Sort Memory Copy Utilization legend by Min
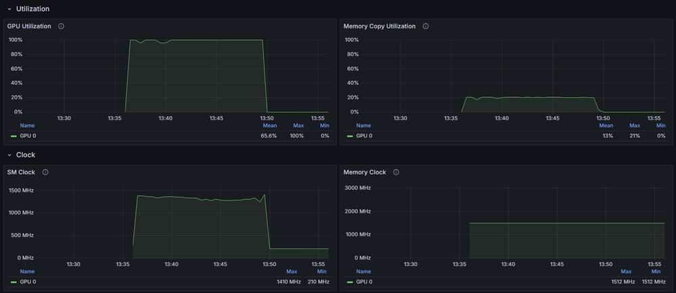The image size is (676, 293). [661, 126]
